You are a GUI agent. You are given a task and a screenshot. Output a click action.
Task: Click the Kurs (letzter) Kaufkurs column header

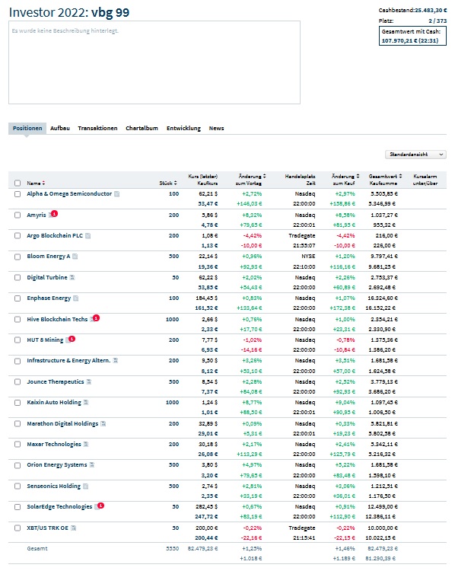click(x=202, y=180)
